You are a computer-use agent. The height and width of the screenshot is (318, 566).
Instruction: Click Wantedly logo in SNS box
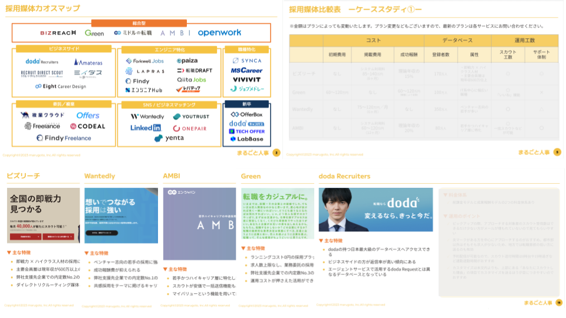click(x=147, y=117)
